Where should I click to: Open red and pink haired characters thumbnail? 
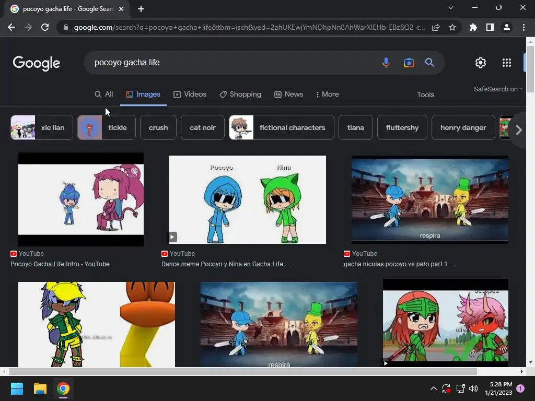click(446, 323)
